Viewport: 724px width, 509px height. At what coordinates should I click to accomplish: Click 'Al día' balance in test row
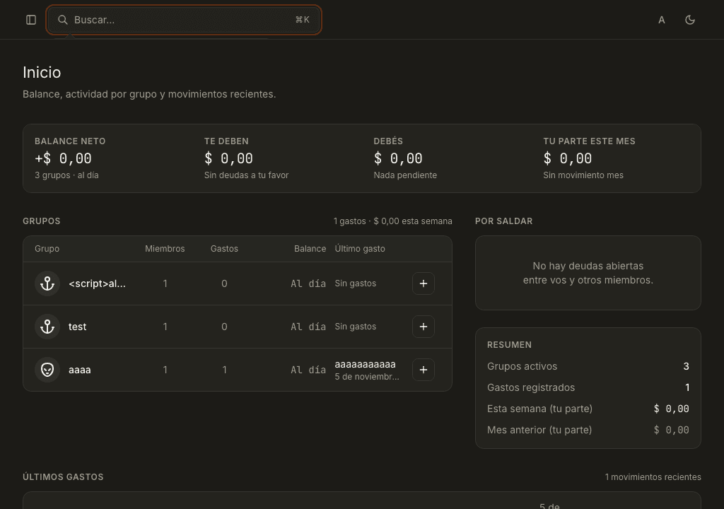point(308,327)
